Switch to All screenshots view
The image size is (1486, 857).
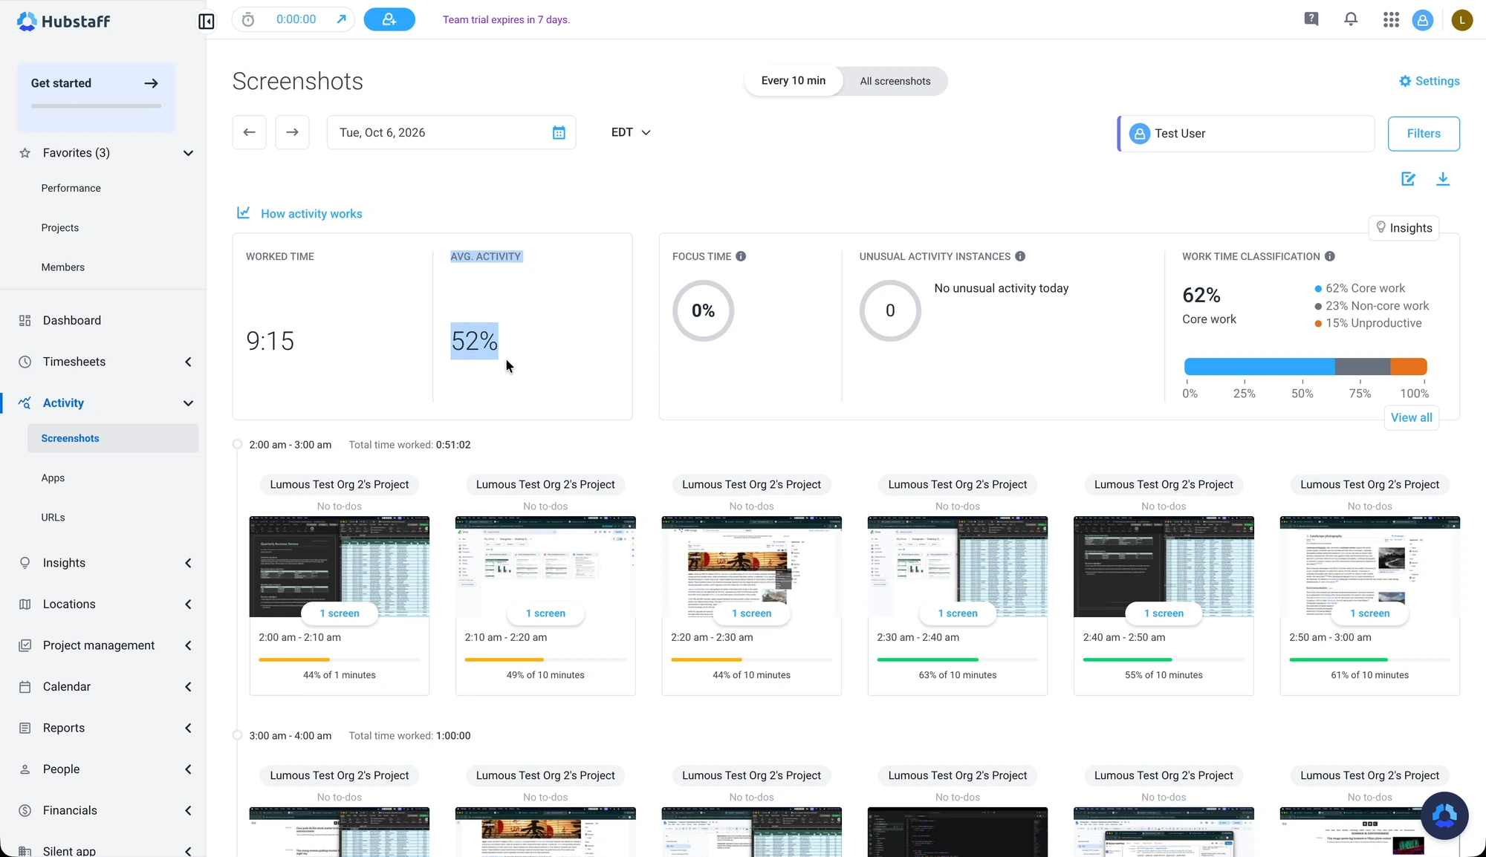895,81
